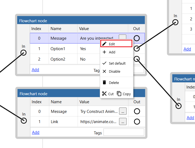Image resolution: width=195 pixels, height=148 pixels.
Task: Click Out connector circle of Message row 0
Action: [x=137, y=38]
